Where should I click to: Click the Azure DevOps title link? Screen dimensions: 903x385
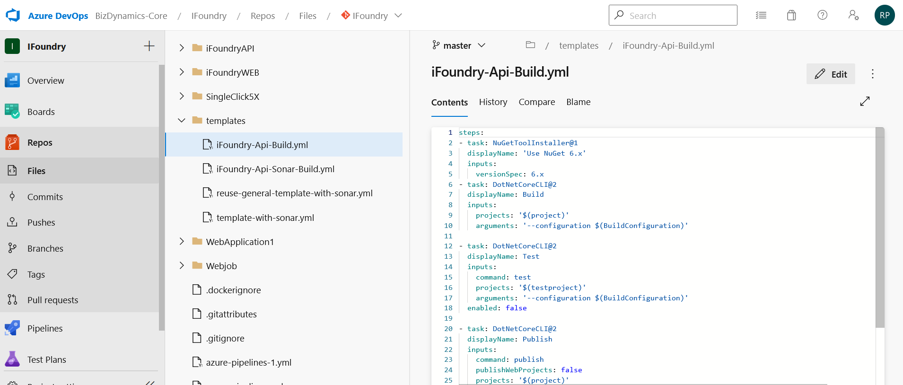[x=58, y=16]
